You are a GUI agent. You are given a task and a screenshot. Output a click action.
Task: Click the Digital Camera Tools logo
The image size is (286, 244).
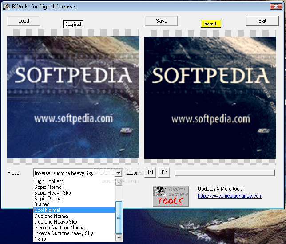[171, 196]
